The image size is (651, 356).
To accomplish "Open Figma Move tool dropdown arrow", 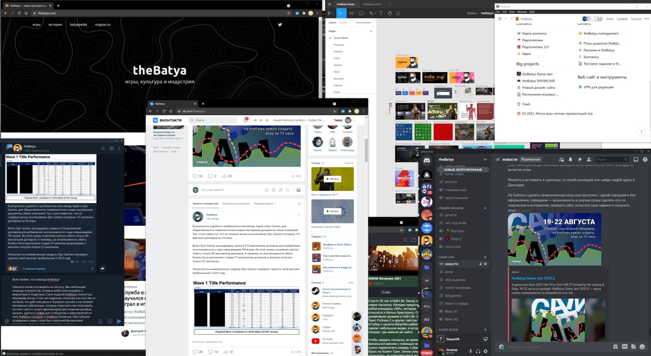I will pos(344,14).
